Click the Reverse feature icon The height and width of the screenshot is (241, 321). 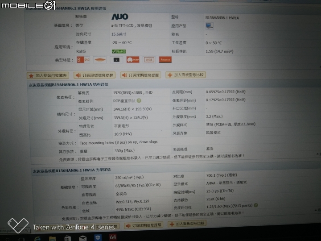click(165, 60)
